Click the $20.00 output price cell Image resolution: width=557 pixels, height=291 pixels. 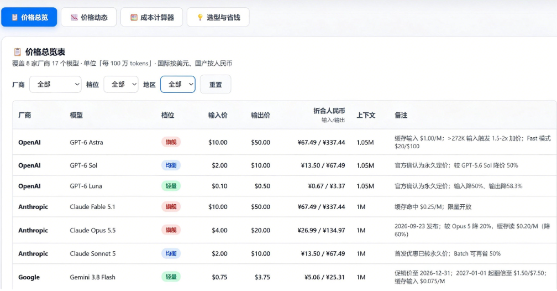(260, 230)
